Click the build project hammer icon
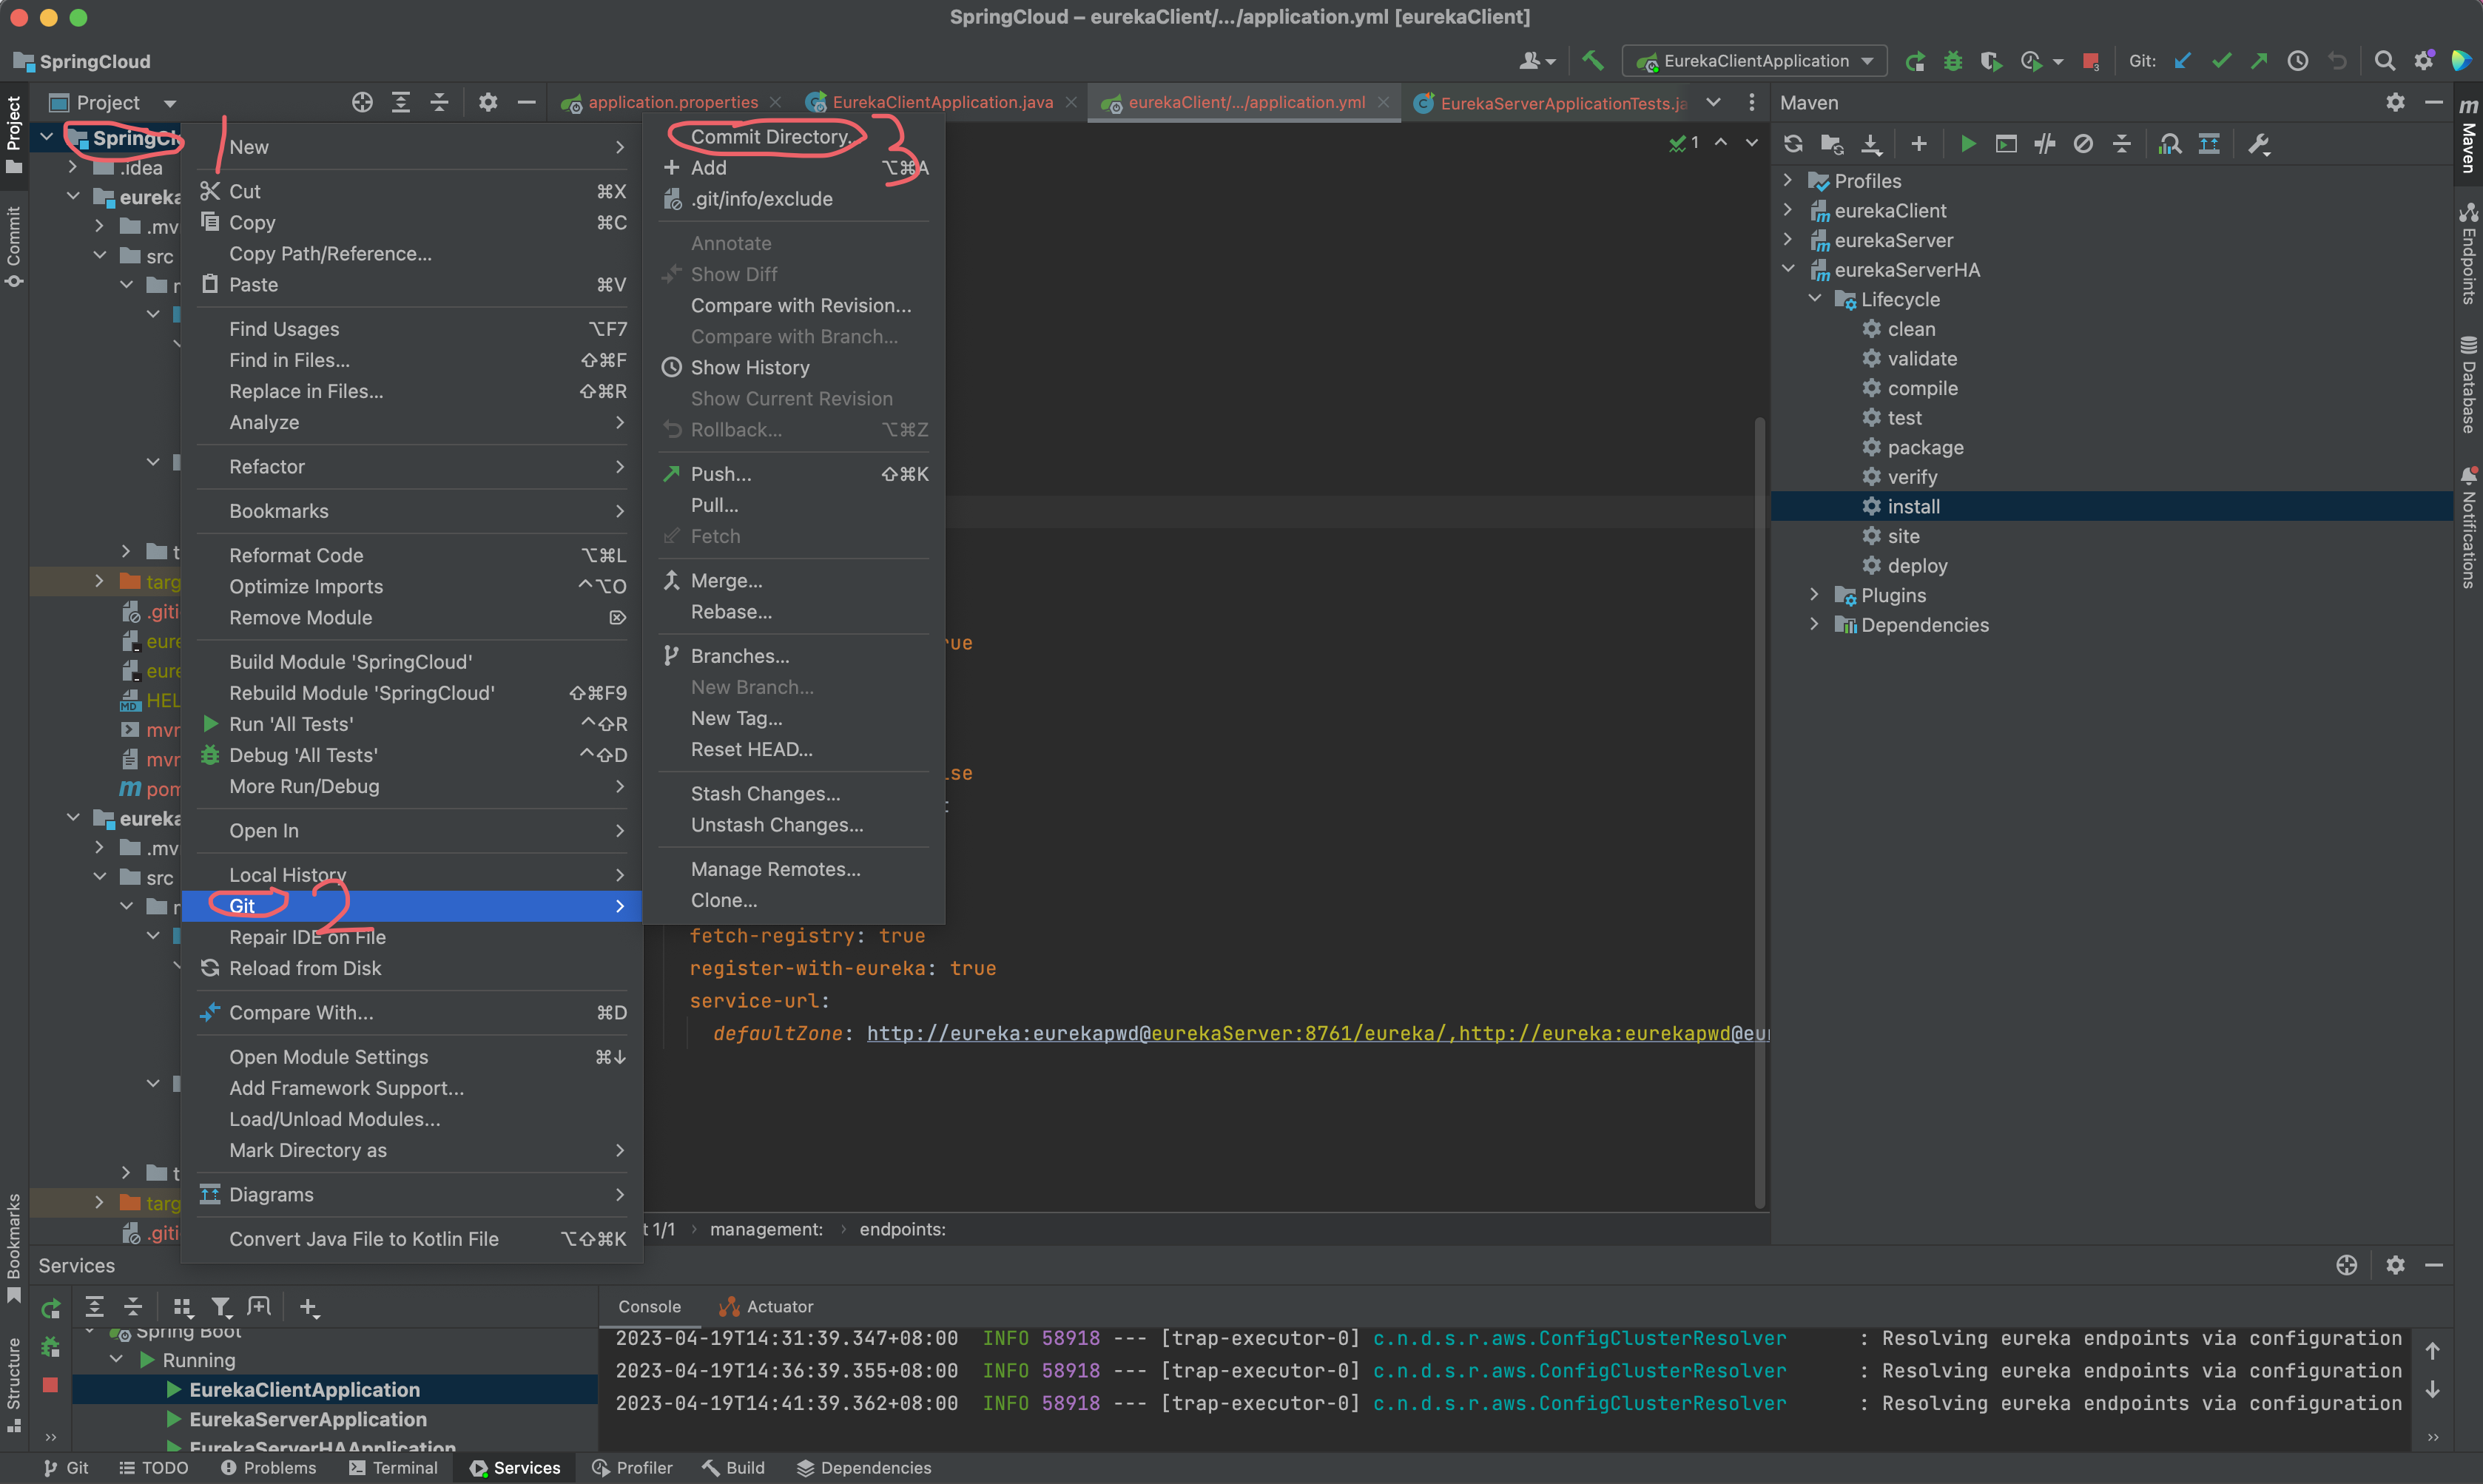This screenshot has width=2483, height=1484. 1593,61
